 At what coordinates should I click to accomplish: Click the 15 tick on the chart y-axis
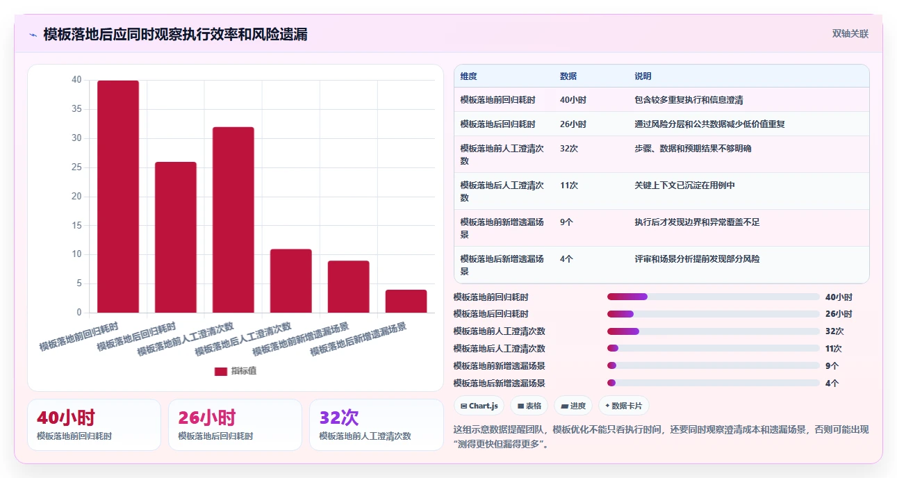coord(76,225)
